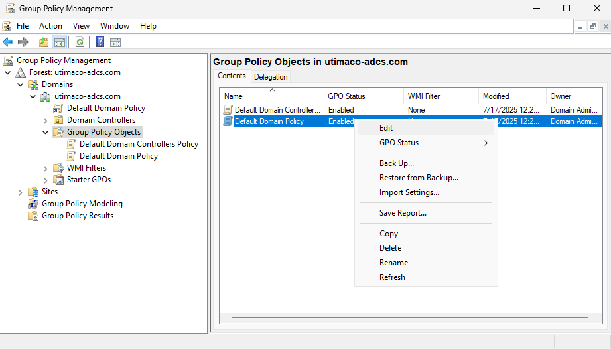Choose Edit from the context menu
The image size is (611, 349).
tap(386, 128)
